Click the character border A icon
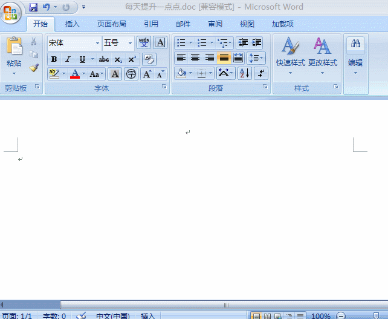This screenshot has height=319, width=388. 160,43
